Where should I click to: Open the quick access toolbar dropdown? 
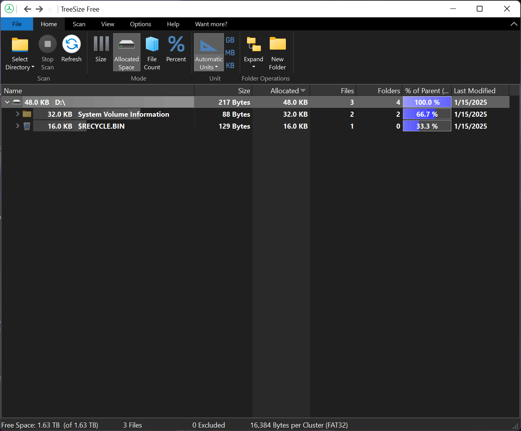click(50, 10)
